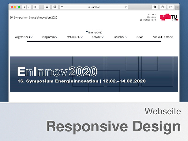Expand the Programm dropdown menu
The width and height of the screenshot is (188, 141).
[50, 37]
